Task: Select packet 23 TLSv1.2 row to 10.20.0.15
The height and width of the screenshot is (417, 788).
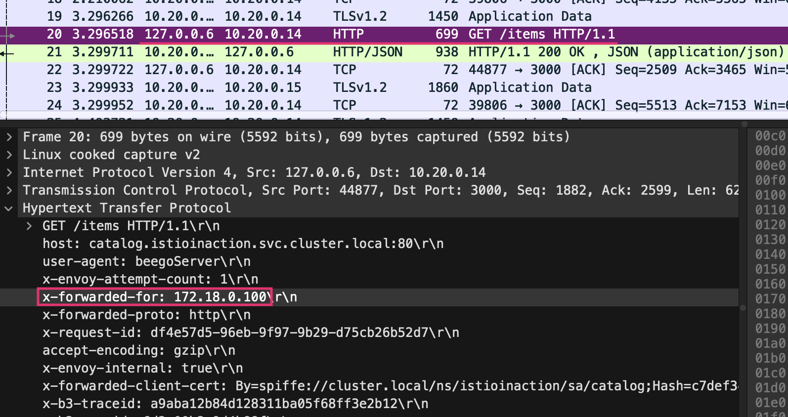Action: 394,87
